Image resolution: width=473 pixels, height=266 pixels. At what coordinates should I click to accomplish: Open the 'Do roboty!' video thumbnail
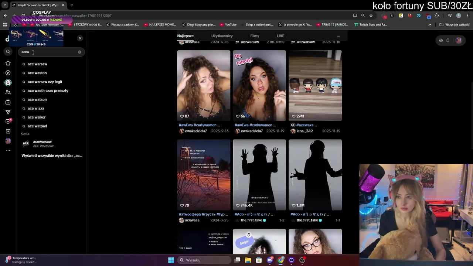click(x=259, y=86)
